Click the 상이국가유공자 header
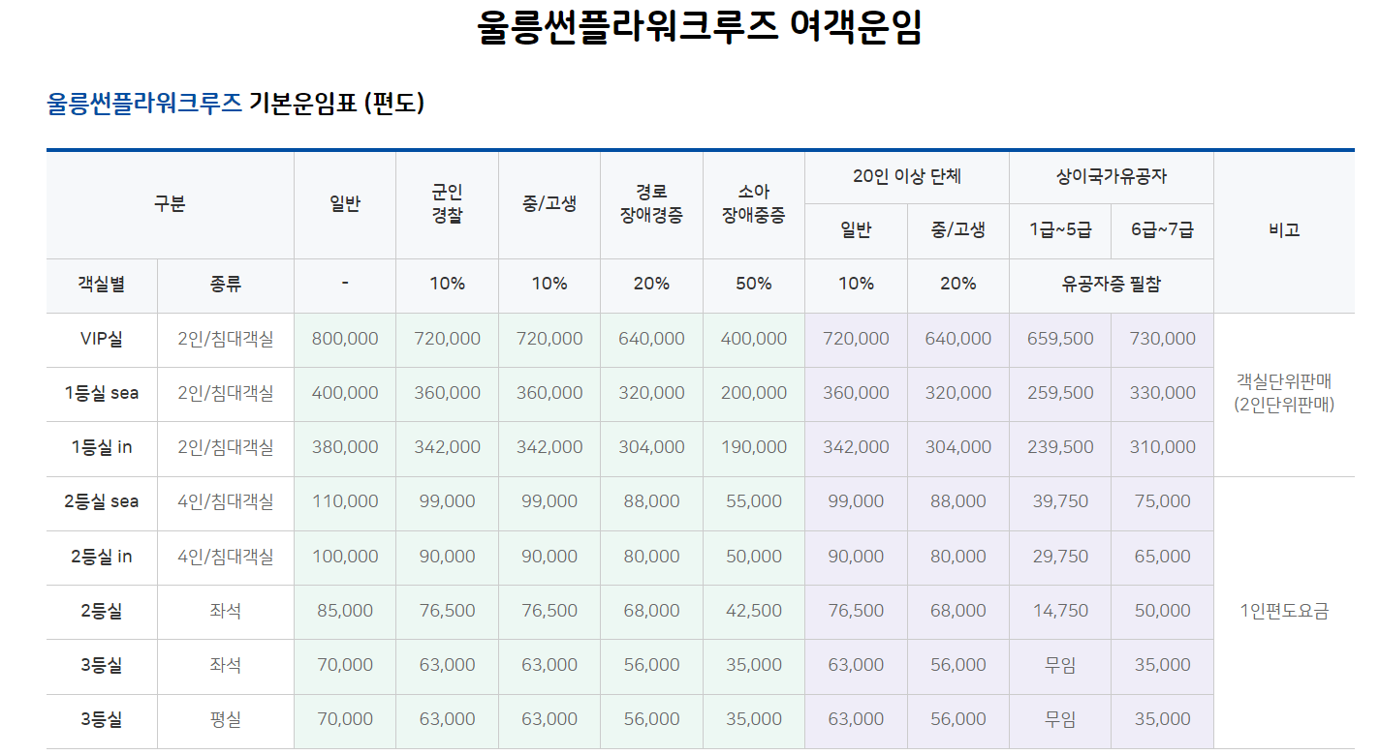This screenshot has width=1380, height=755. (1112, 177)
